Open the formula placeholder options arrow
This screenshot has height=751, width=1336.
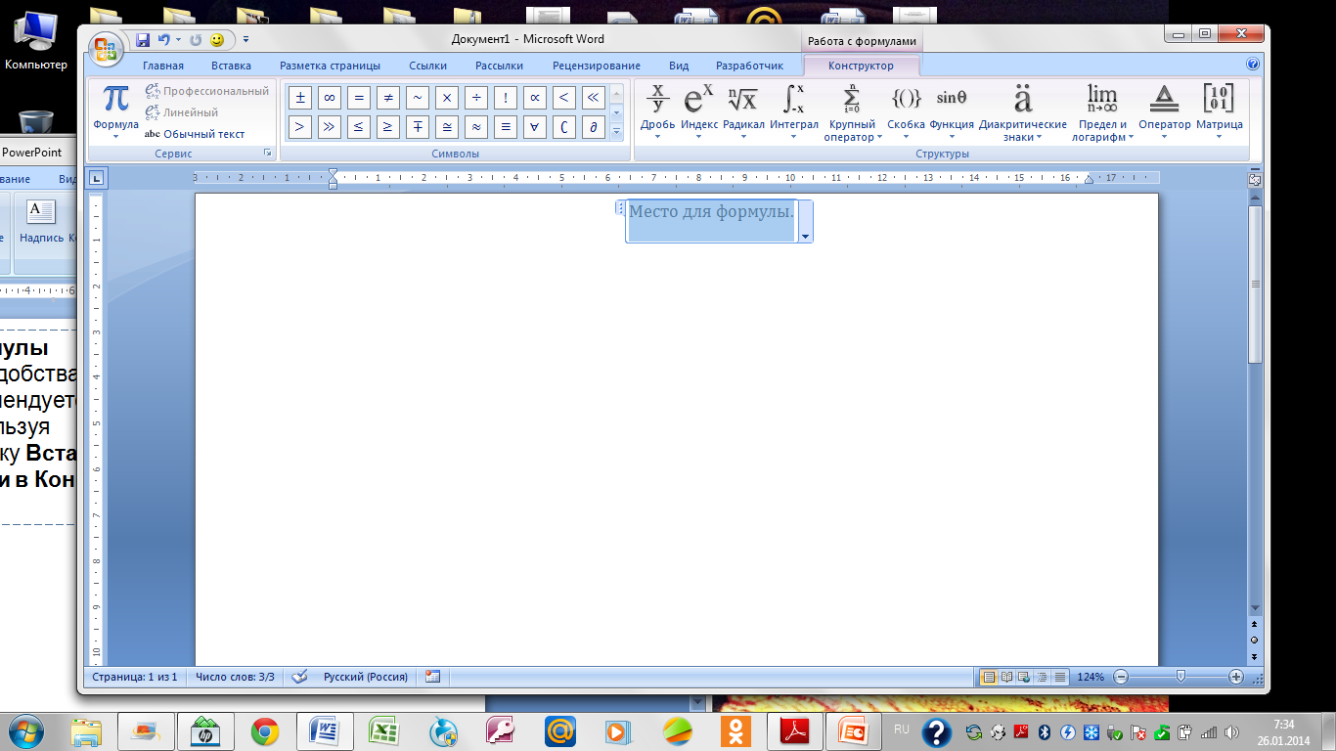click(x=805, y=237)
